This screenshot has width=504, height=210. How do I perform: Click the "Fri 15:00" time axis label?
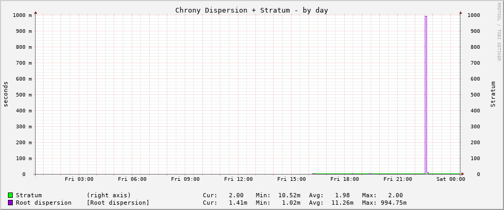pyautogui.click(x=292, y=179)
